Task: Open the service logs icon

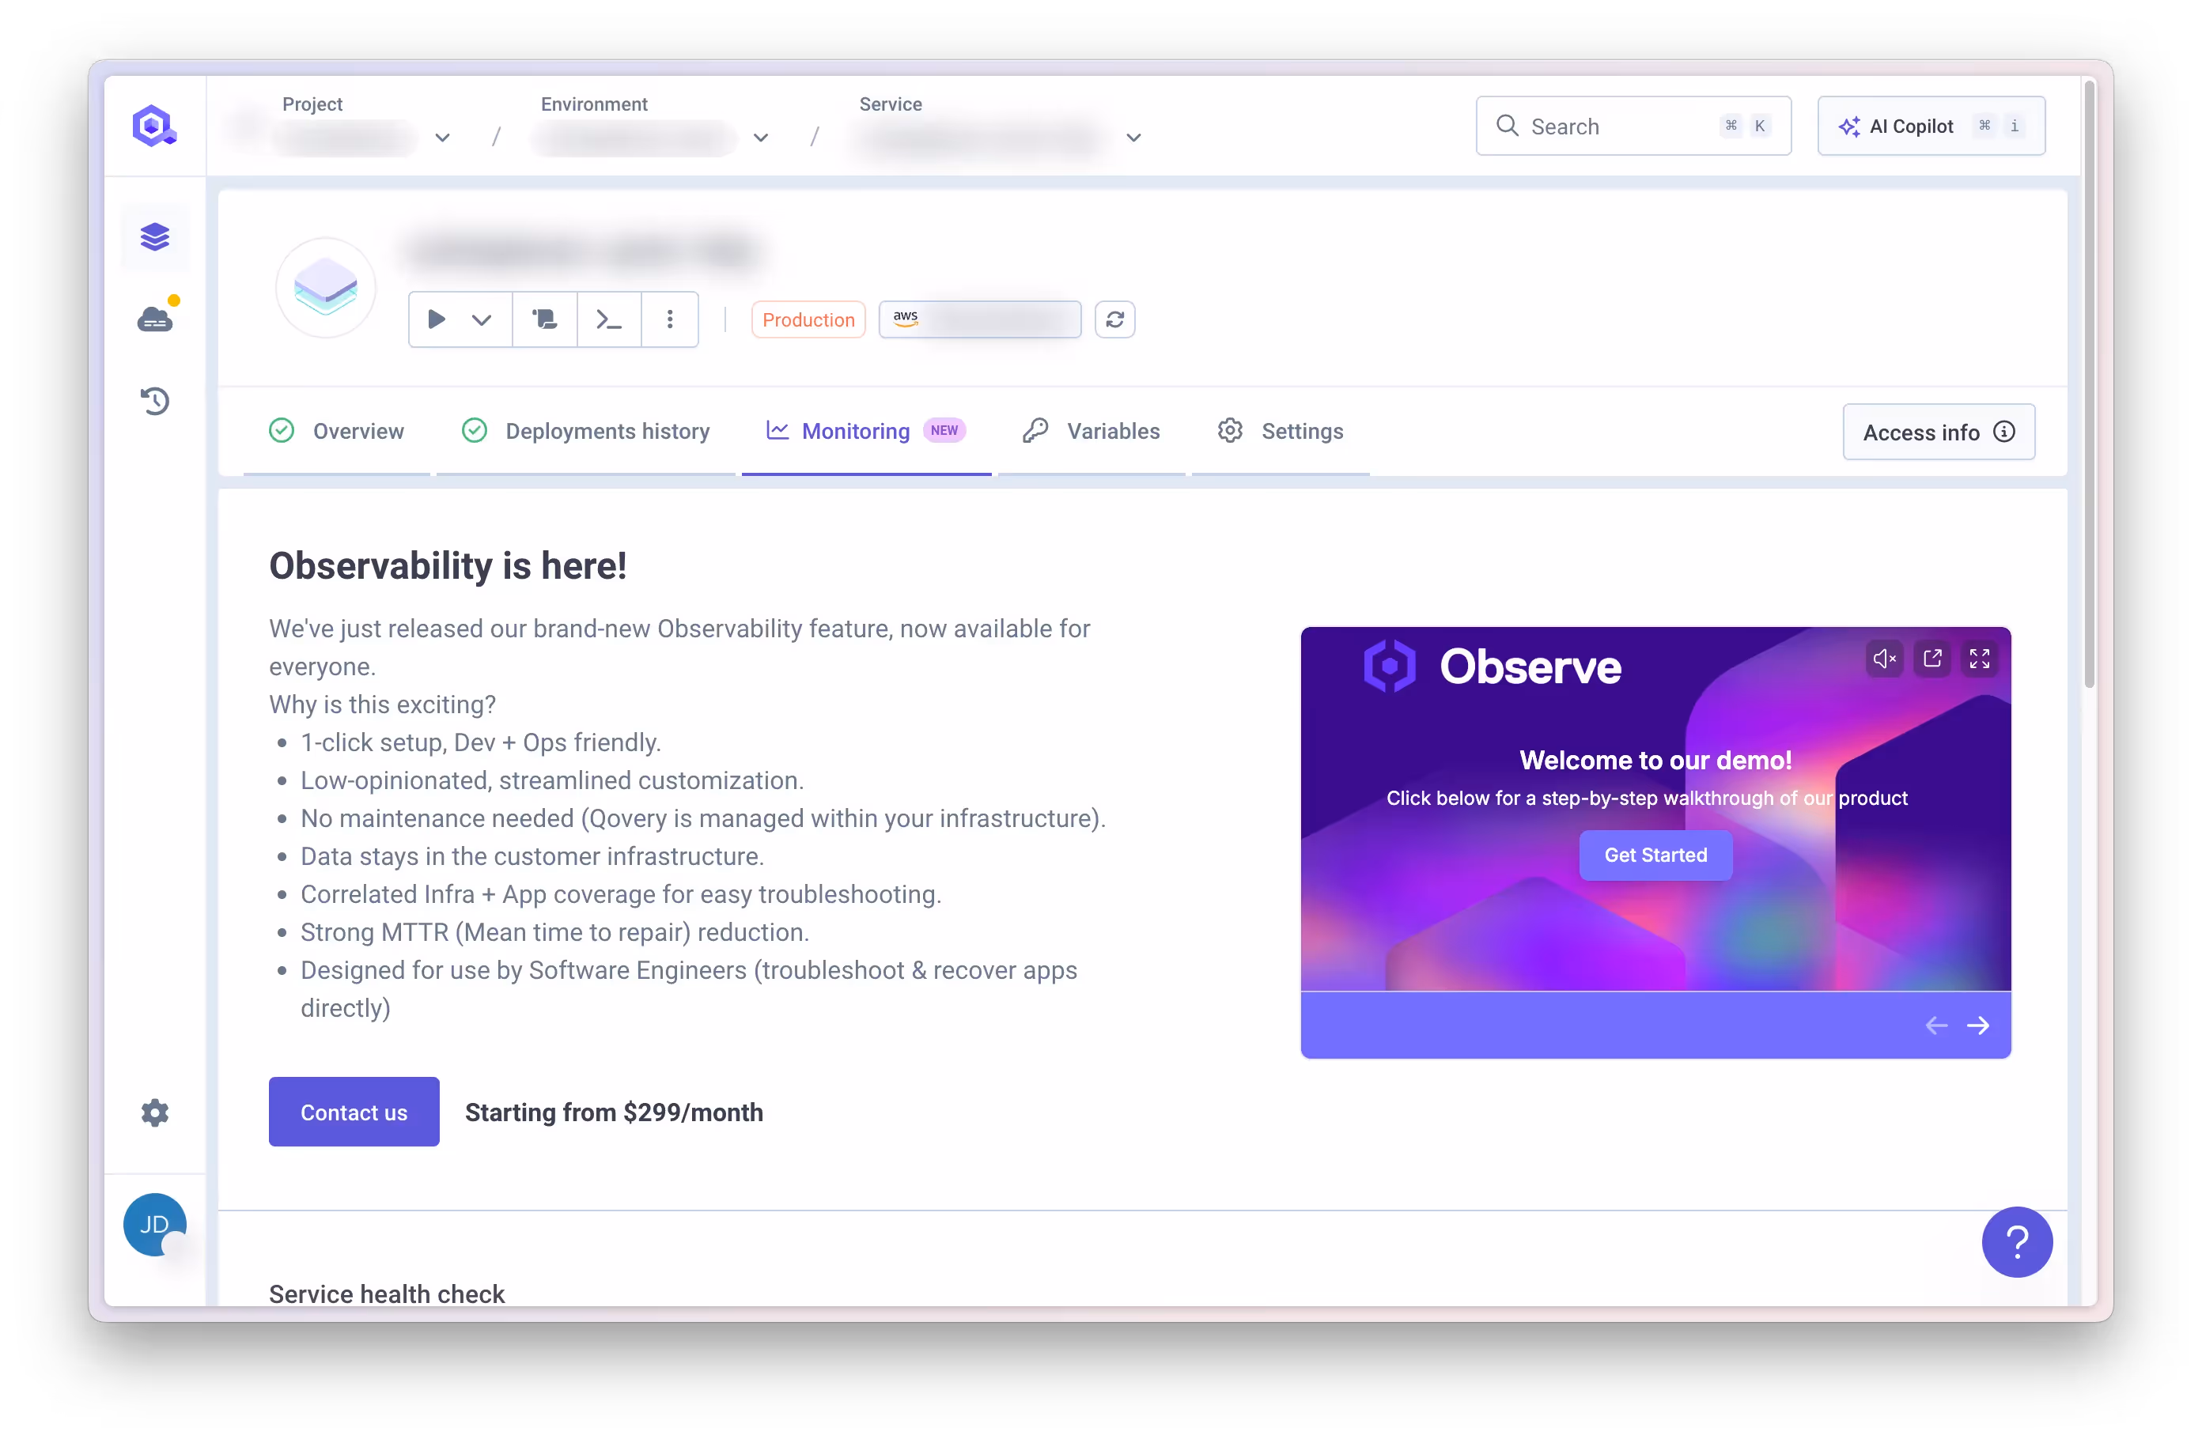Action: 544,319
